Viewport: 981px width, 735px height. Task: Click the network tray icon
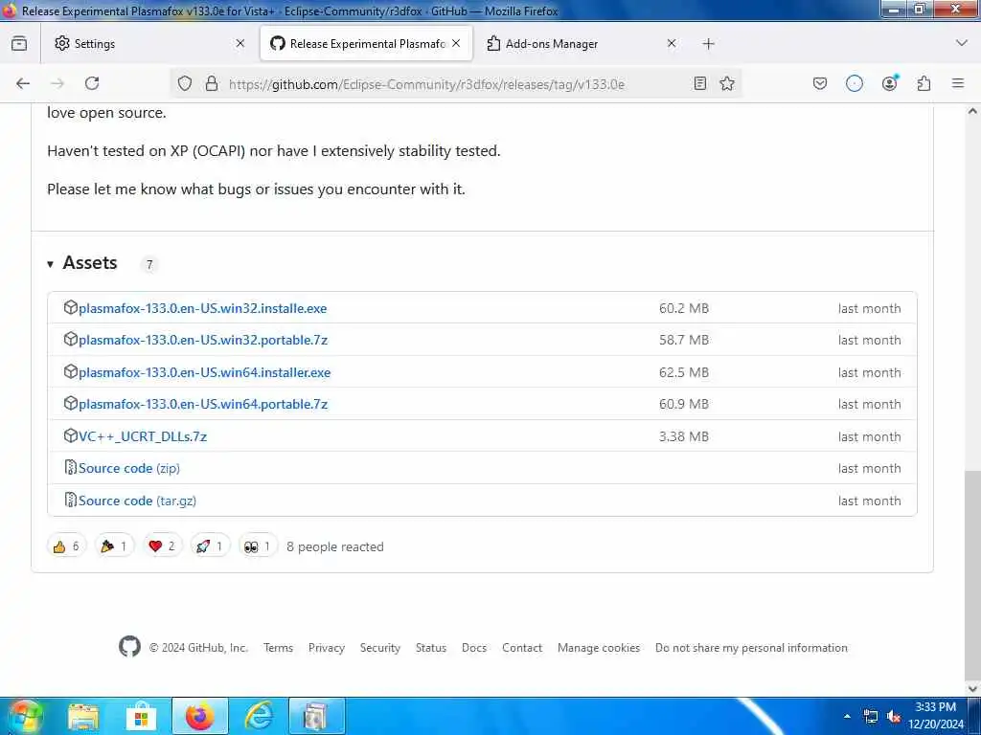pos(870,716)
